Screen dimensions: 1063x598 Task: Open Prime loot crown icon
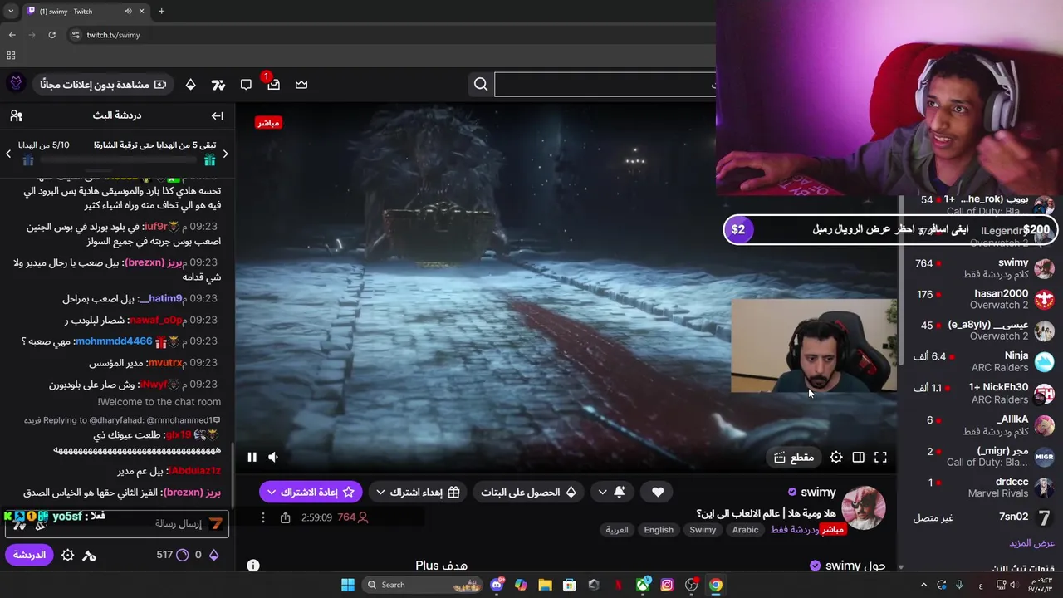tap(301, 84)
